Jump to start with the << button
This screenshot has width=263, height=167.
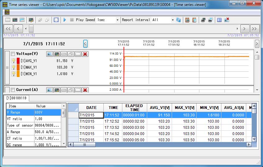tap(8, 29)
